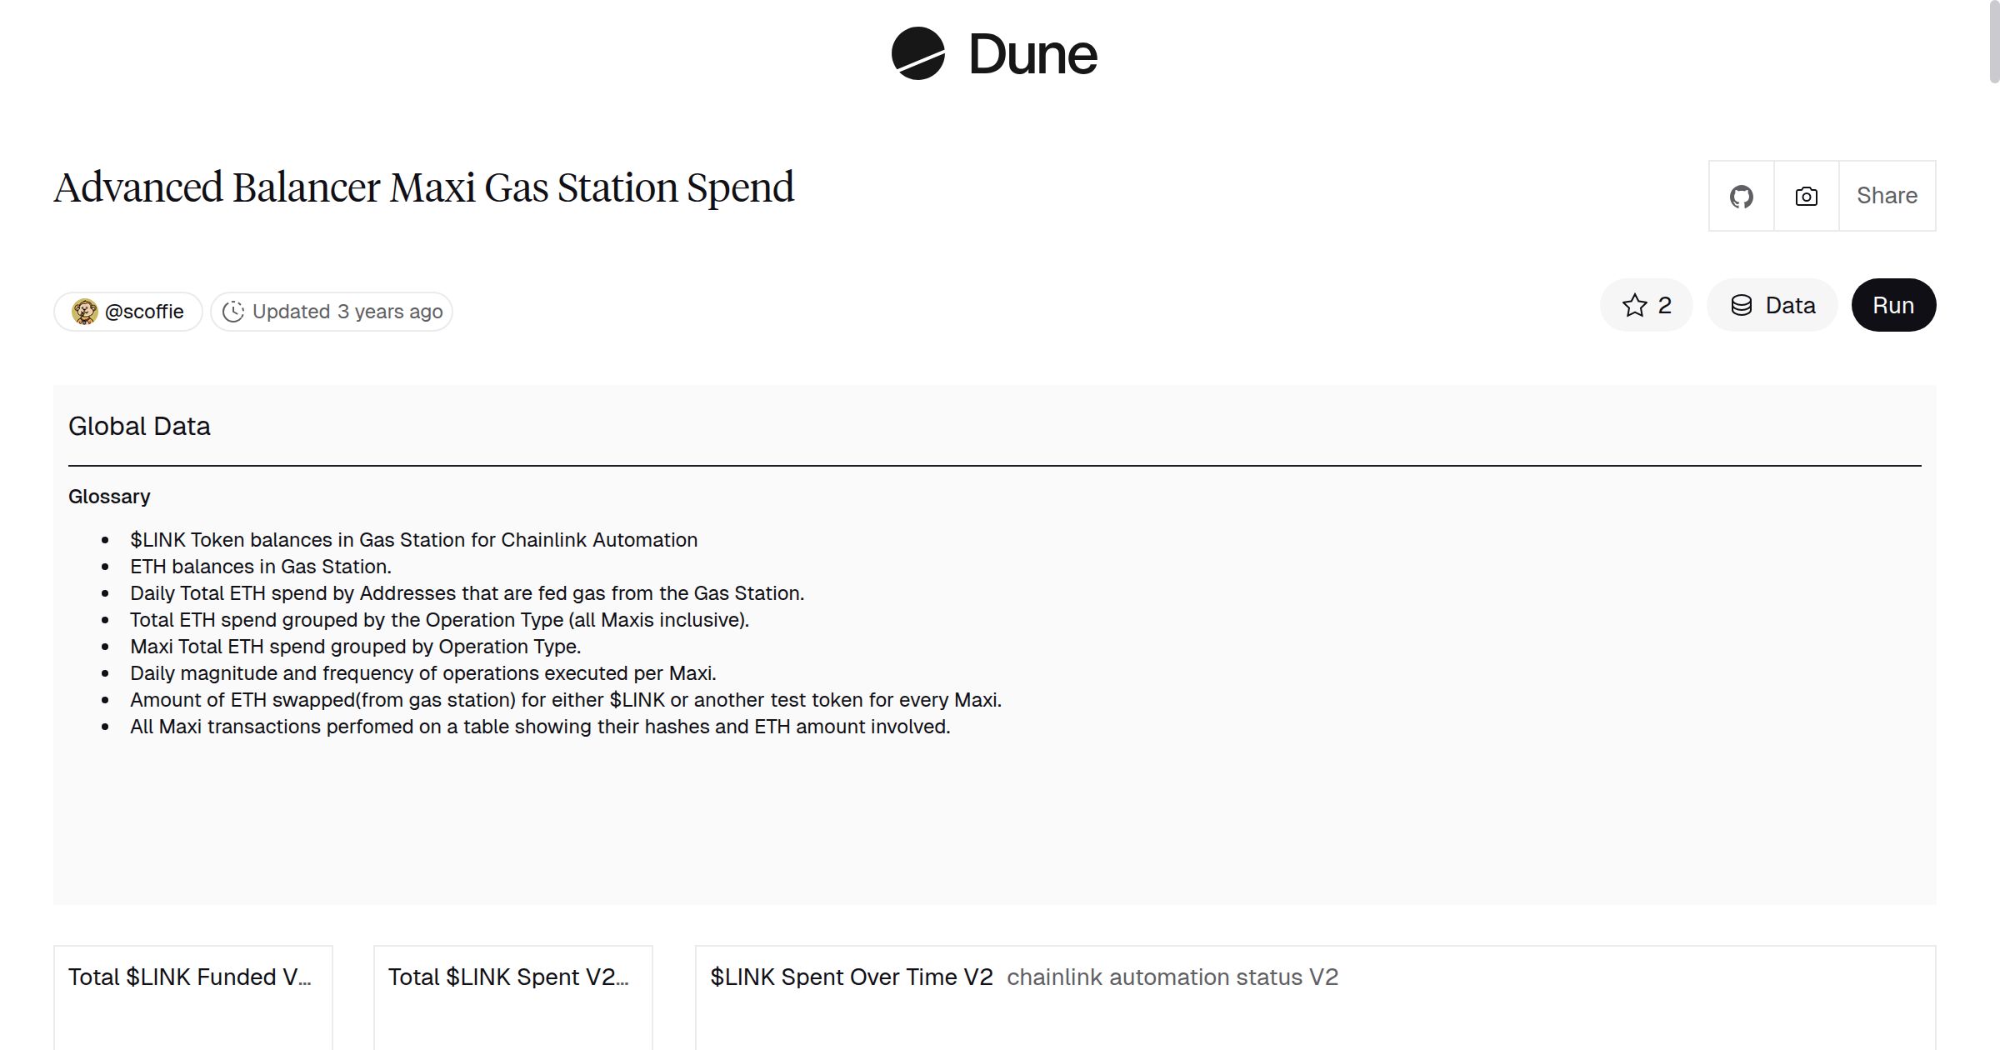
Task: Click @scoffie's profile avatar image
Action: pyautogui.click(x=83, y=311)
